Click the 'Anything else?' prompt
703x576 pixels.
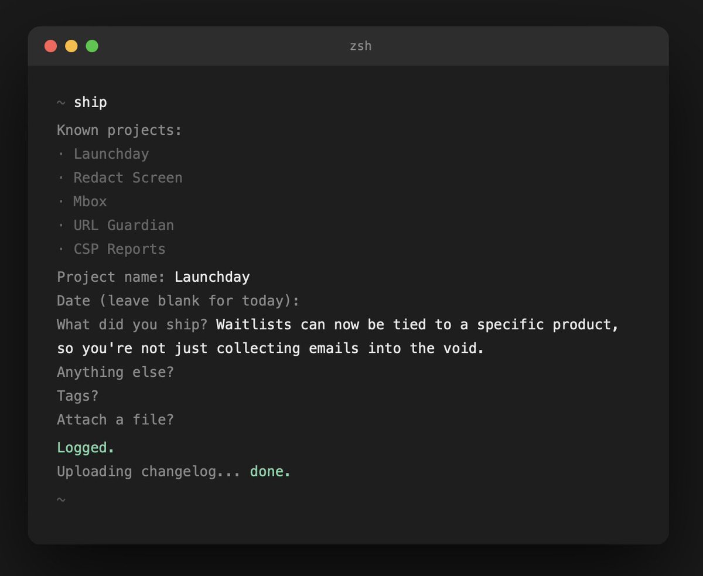(115, 372)
